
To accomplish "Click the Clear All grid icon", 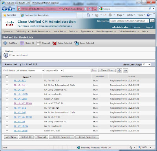I will click(38, 43).
